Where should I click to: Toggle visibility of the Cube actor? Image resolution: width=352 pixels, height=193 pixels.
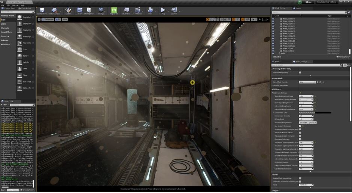(273, 53)
